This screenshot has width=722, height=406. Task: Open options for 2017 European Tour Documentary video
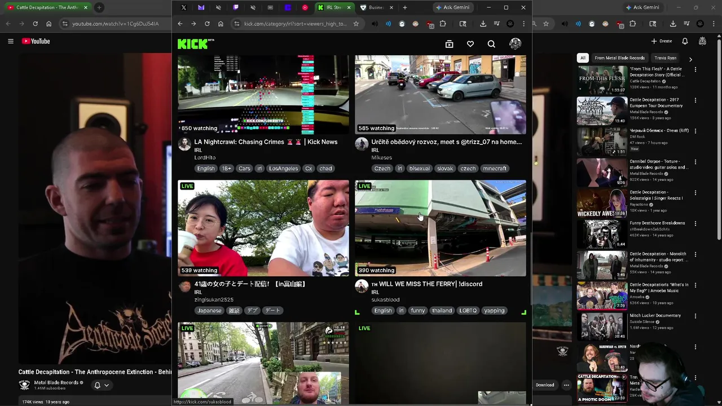click(695, 100)
